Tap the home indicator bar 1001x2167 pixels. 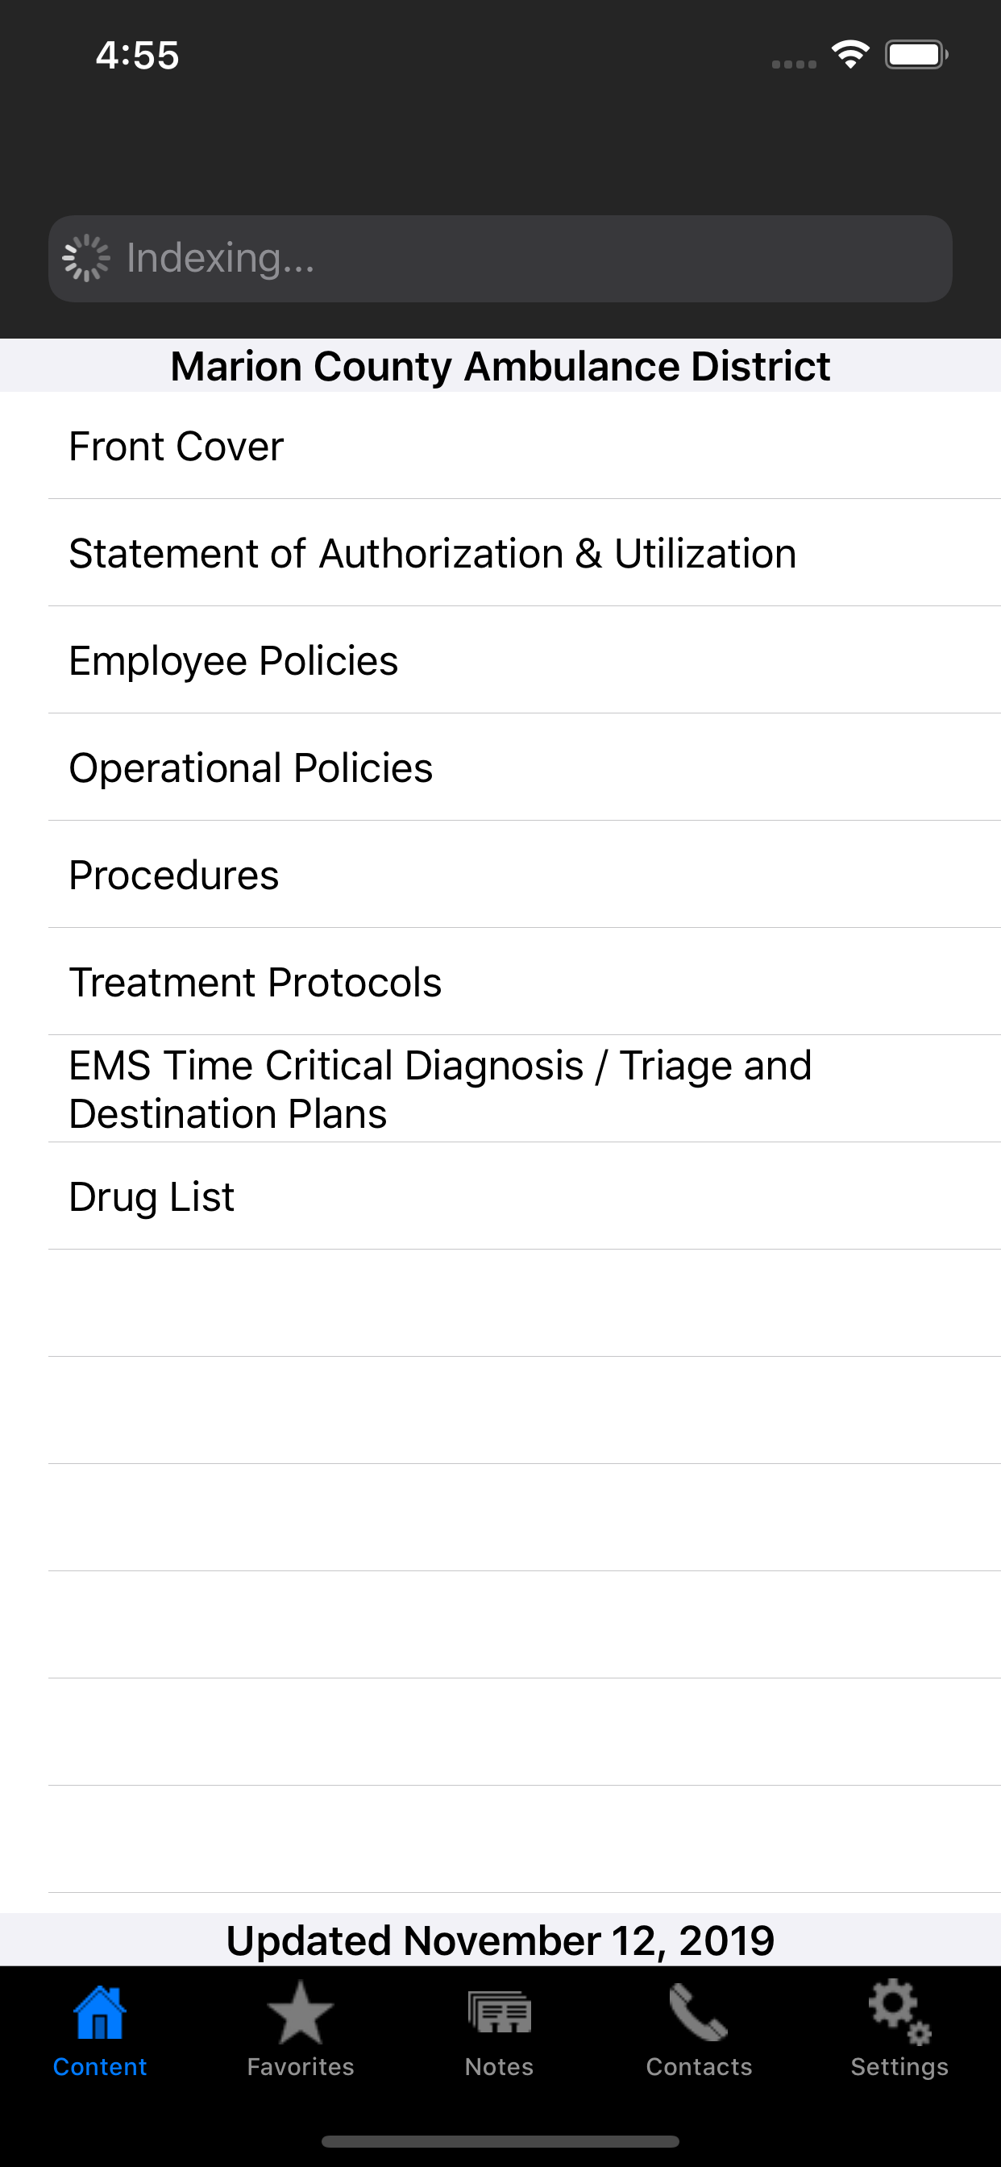point(500,2141)
